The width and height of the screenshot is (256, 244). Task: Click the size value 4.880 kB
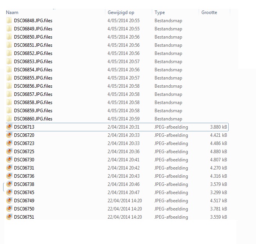(219, 152)
